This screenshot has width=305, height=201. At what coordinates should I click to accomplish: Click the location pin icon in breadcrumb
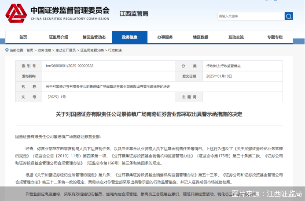[x=7, y=50]
